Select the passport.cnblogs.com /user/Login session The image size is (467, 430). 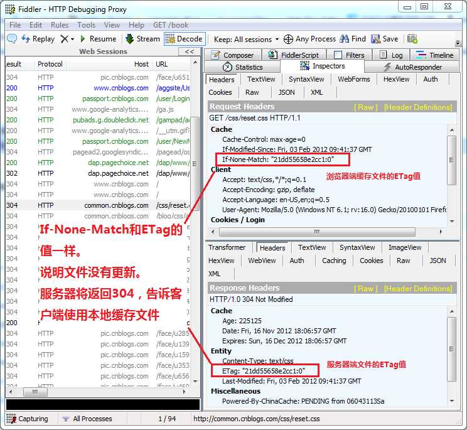tap(98, 99)
